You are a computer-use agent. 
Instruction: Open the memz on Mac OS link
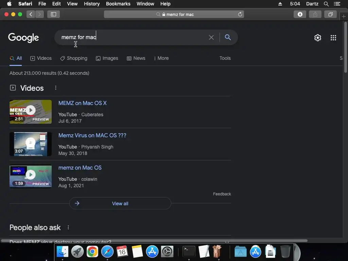(80, 168)
